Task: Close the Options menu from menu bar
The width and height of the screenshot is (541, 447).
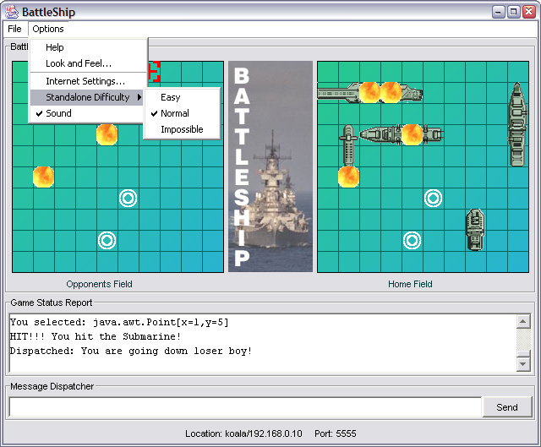Action: point(48,29)
